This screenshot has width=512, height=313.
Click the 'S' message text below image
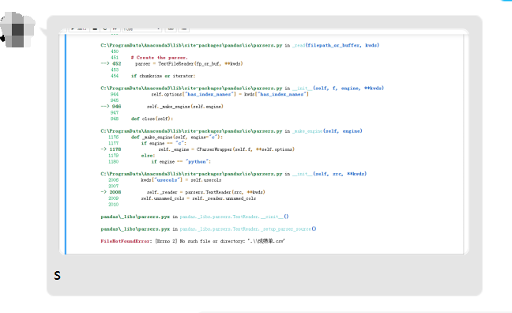(x=58, y=276)
